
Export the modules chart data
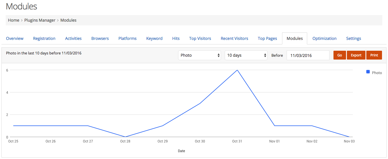356,55
